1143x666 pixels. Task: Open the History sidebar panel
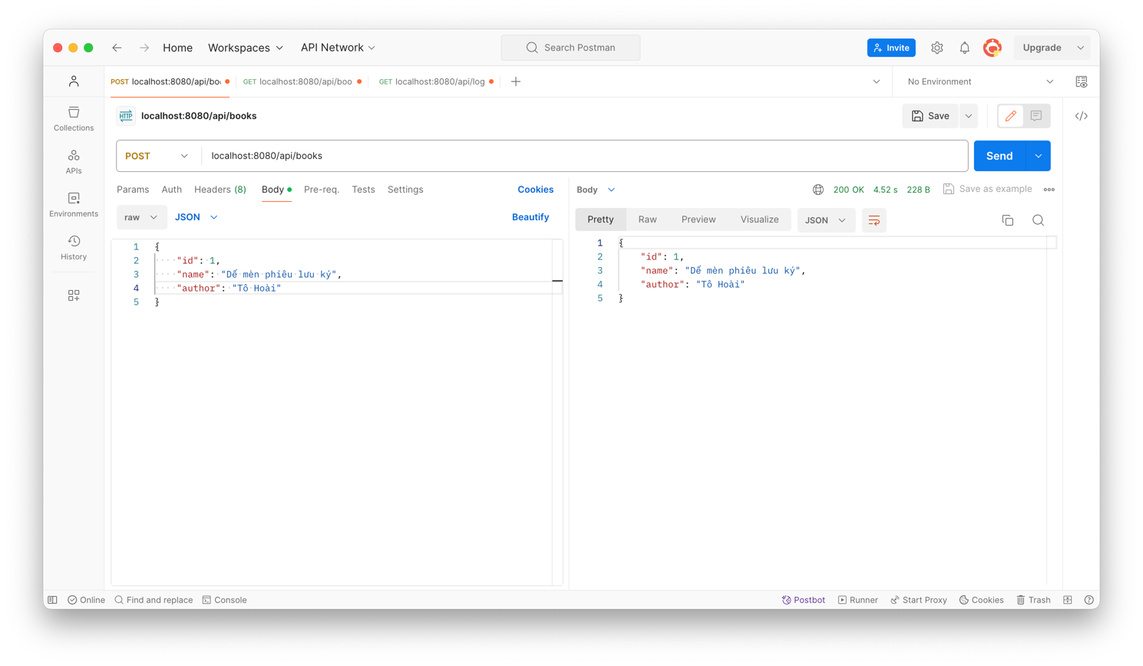point(74,247)
